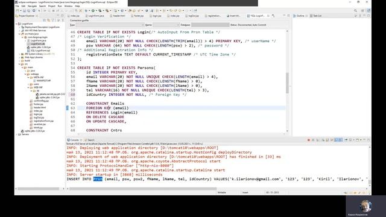Click the Project Explorer filter icon

point(53,20)
